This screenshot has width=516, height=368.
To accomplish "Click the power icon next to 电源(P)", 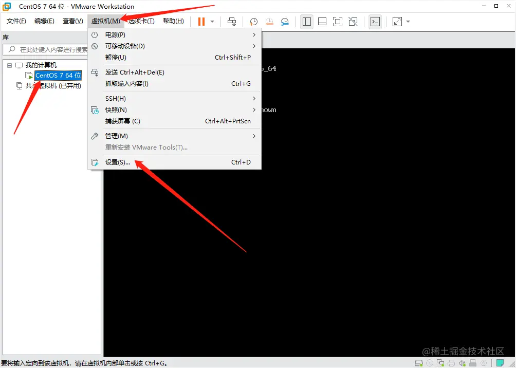I will point(95,34).
